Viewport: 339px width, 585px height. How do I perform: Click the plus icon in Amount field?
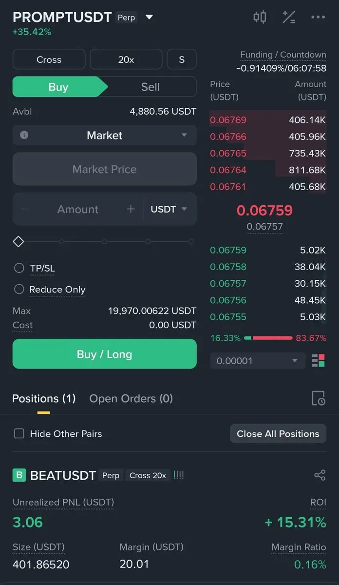click(131, 209)
